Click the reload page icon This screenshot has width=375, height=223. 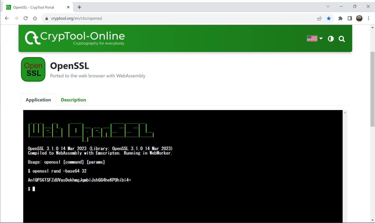pyautogui.click(x=26, y=18)
